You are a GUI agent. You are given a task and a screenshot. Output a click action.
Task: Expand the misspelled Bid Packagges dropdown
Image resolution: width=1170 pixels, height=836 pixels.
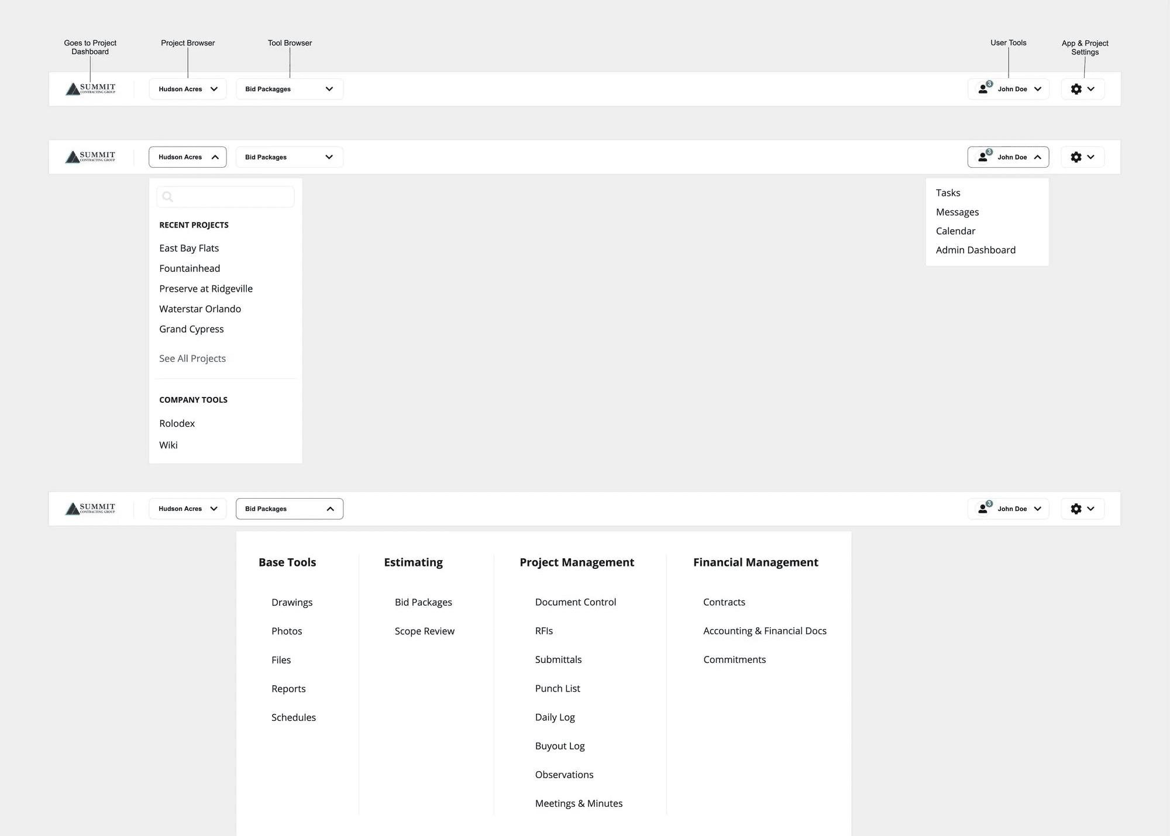pos(290,89)
